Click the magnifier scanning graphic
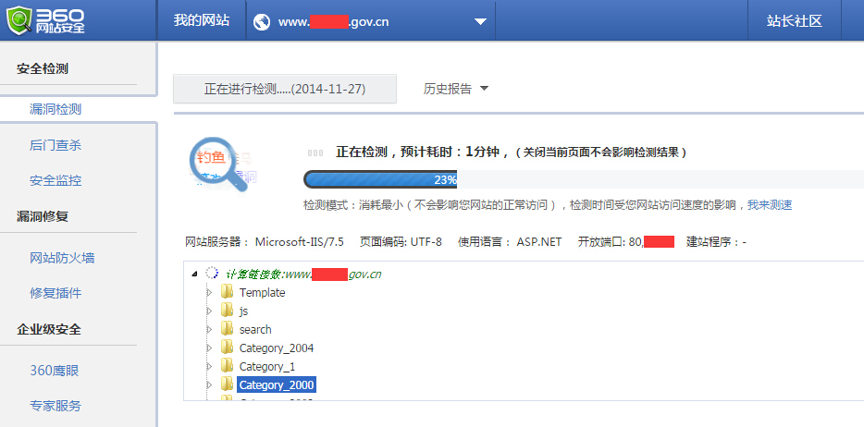The image size is (864, 427). click(x=221, y=164)
